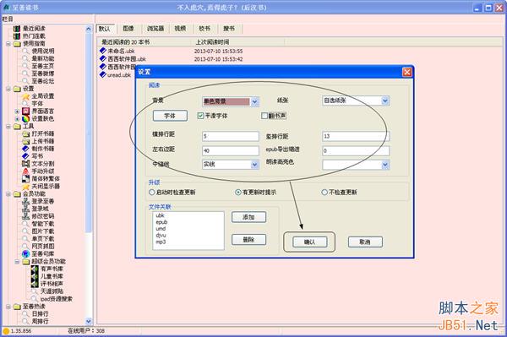Viewport: 507px width, 337px height.
Task: Click the 左右边距 input field
Action: pyautogui.click(x=231, y=150)
